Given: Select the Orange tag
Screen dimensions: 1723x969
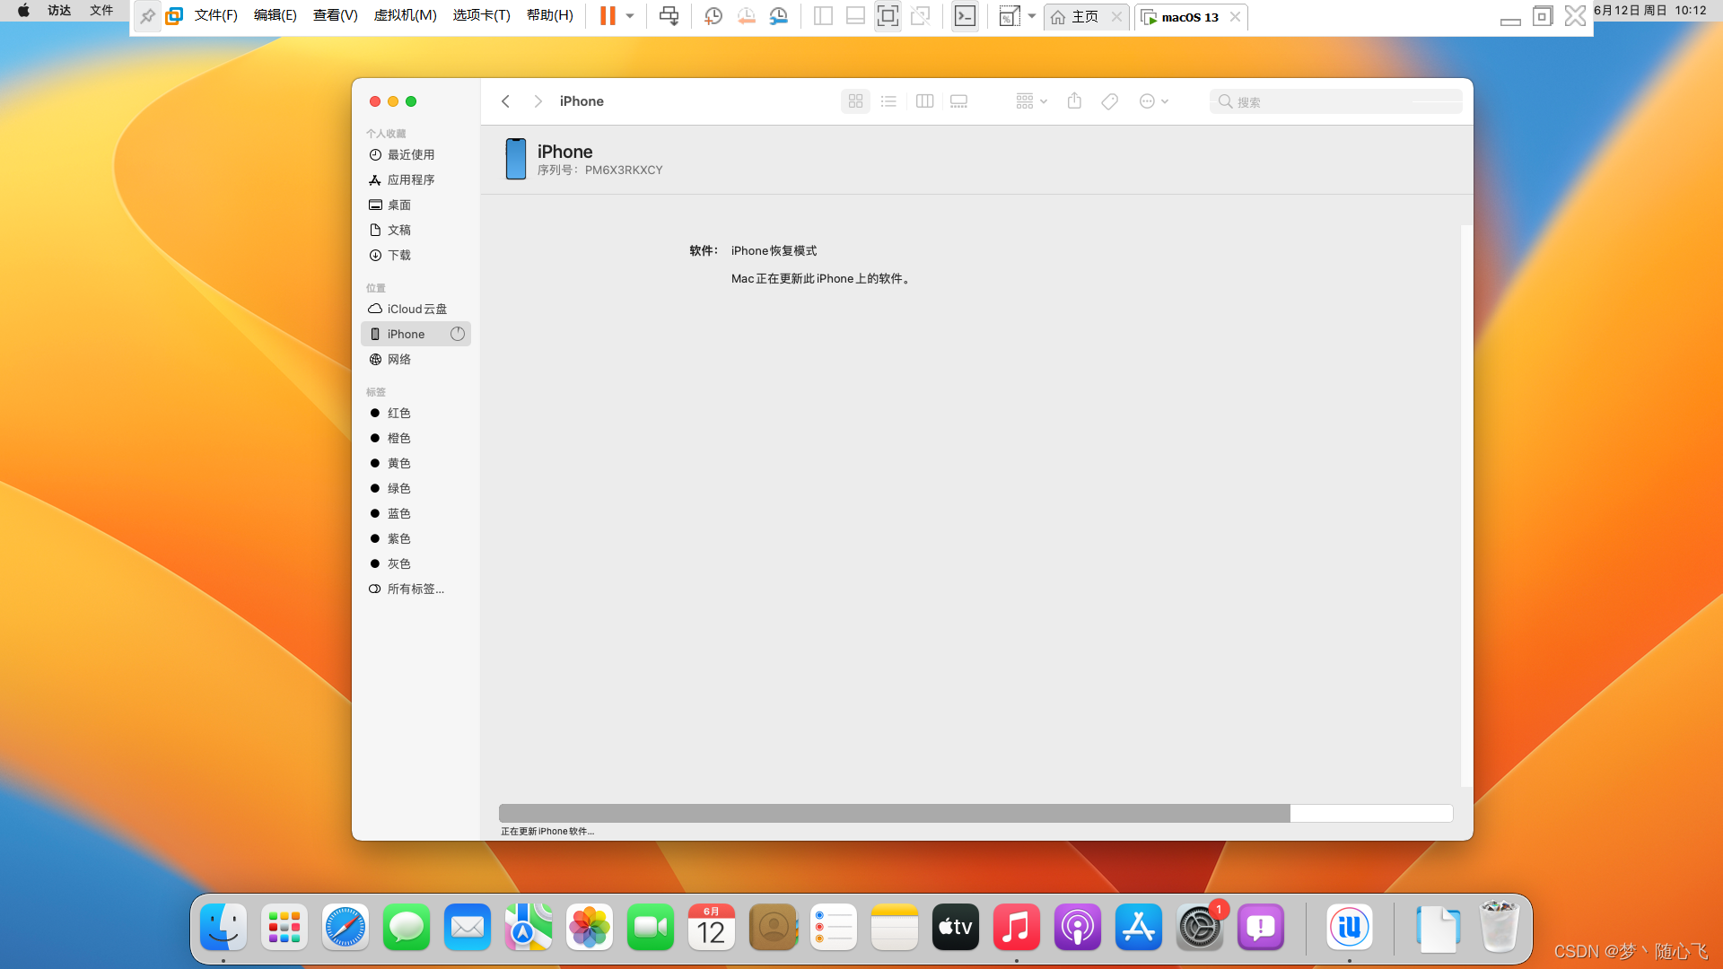Looking at the screenshot, I should [415, 438].
